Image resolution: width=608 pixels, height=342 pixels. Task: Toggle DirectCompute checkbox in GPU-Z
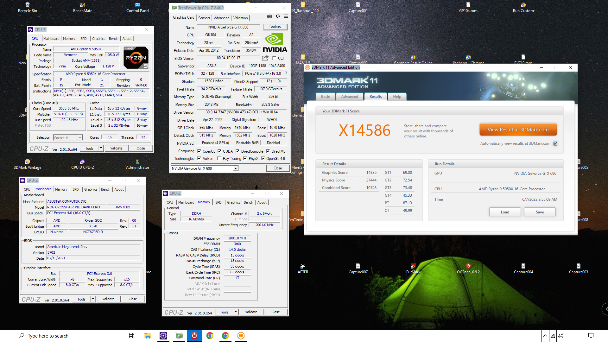(x=237, y=151)
